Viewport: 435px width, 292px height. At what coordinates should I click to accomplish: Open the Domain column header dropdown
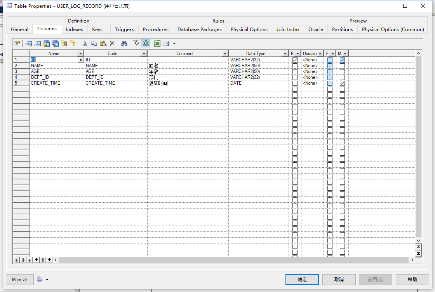click(x=320, y=54)
